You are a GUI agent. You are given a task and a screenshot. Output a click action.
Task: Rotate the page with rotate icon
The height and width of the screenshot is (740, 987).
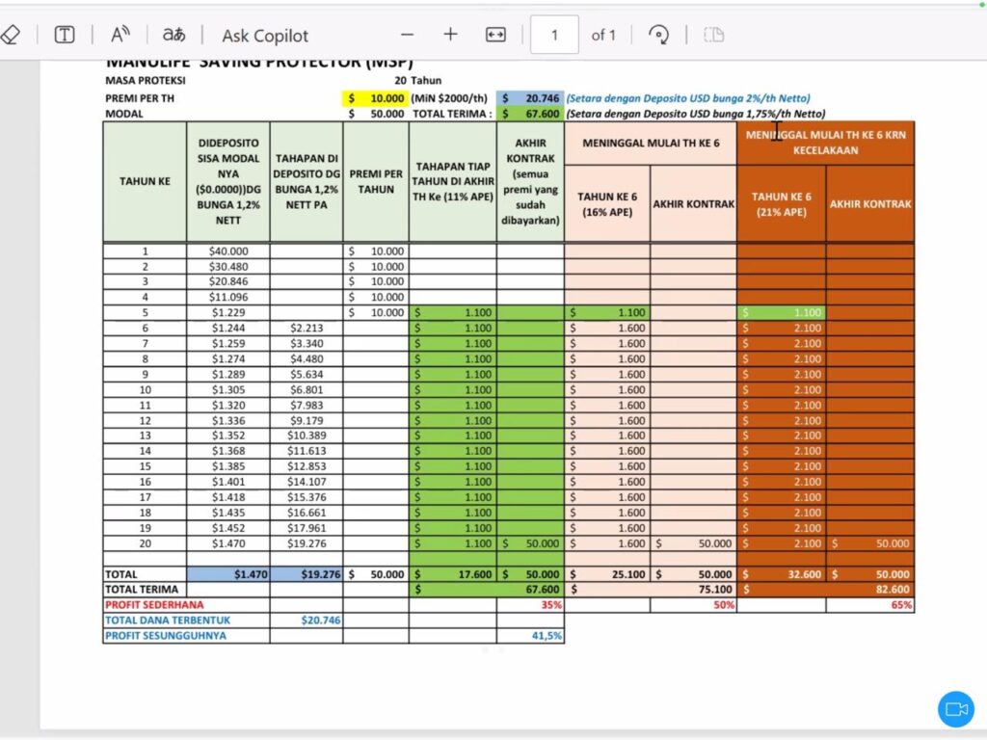[x=658, y=35]
